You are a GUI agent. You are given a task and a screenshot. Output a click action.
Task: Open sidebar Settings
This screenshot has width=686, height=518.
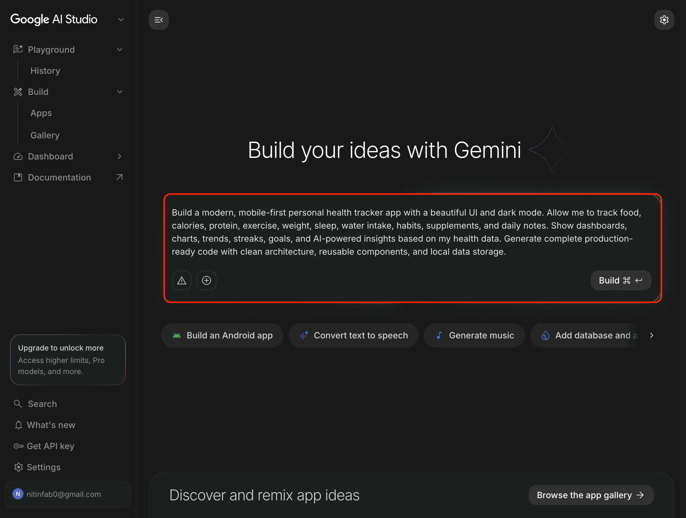(44, 467)
